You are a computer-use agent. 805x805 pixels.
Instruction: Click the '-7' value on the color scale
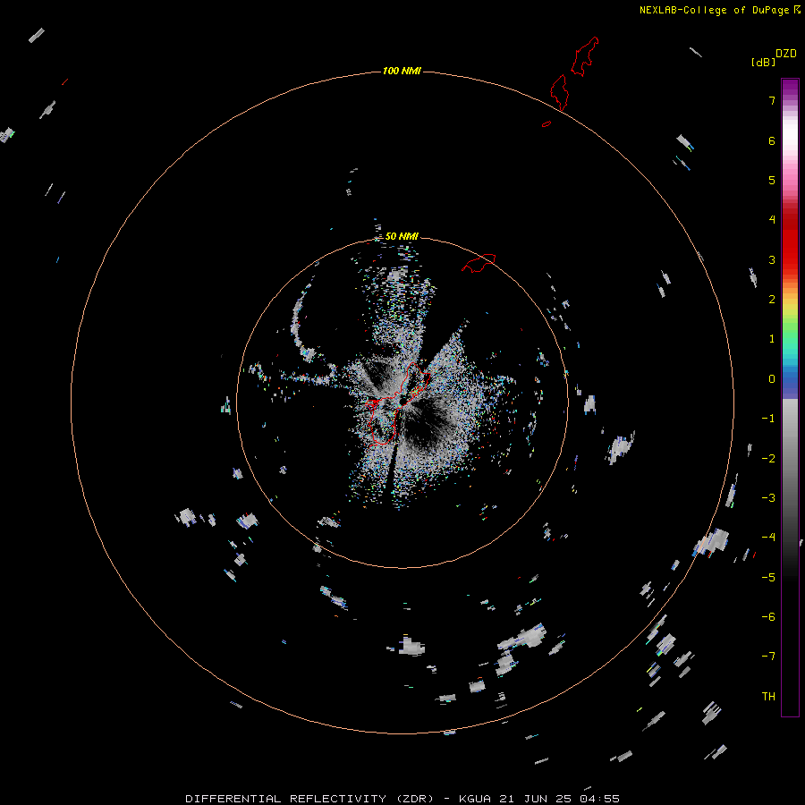tap(768, 657)
